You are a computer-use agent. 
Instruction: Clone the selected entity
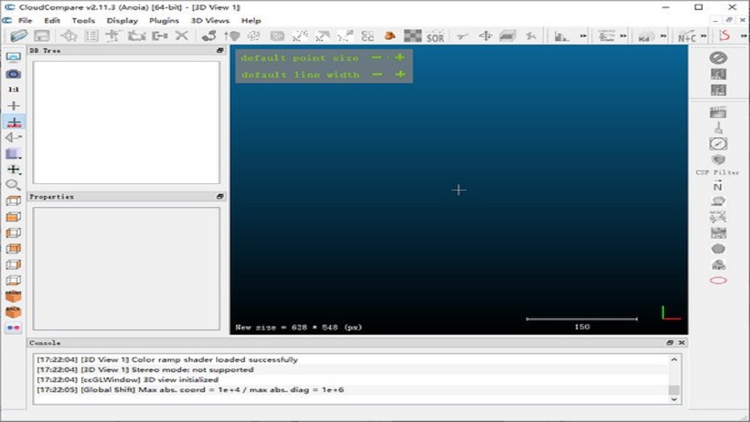137,36
